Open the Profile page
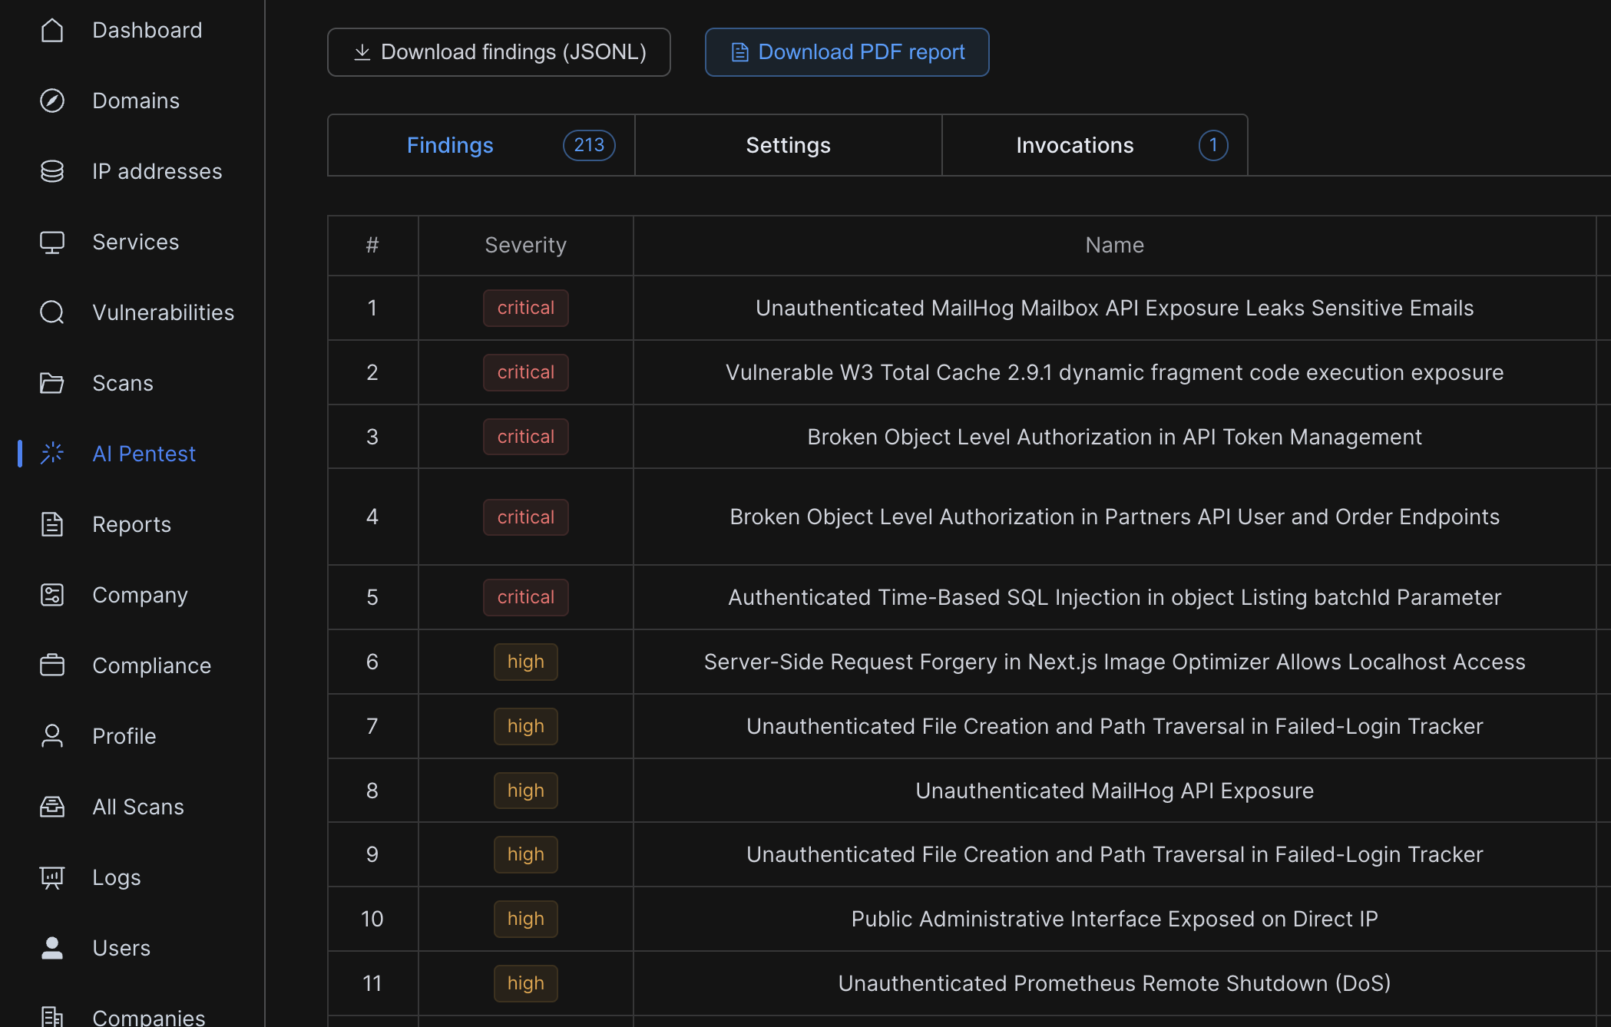Image resolution: width=1611 pixels, height=1027 pixels. click(124, 736)
